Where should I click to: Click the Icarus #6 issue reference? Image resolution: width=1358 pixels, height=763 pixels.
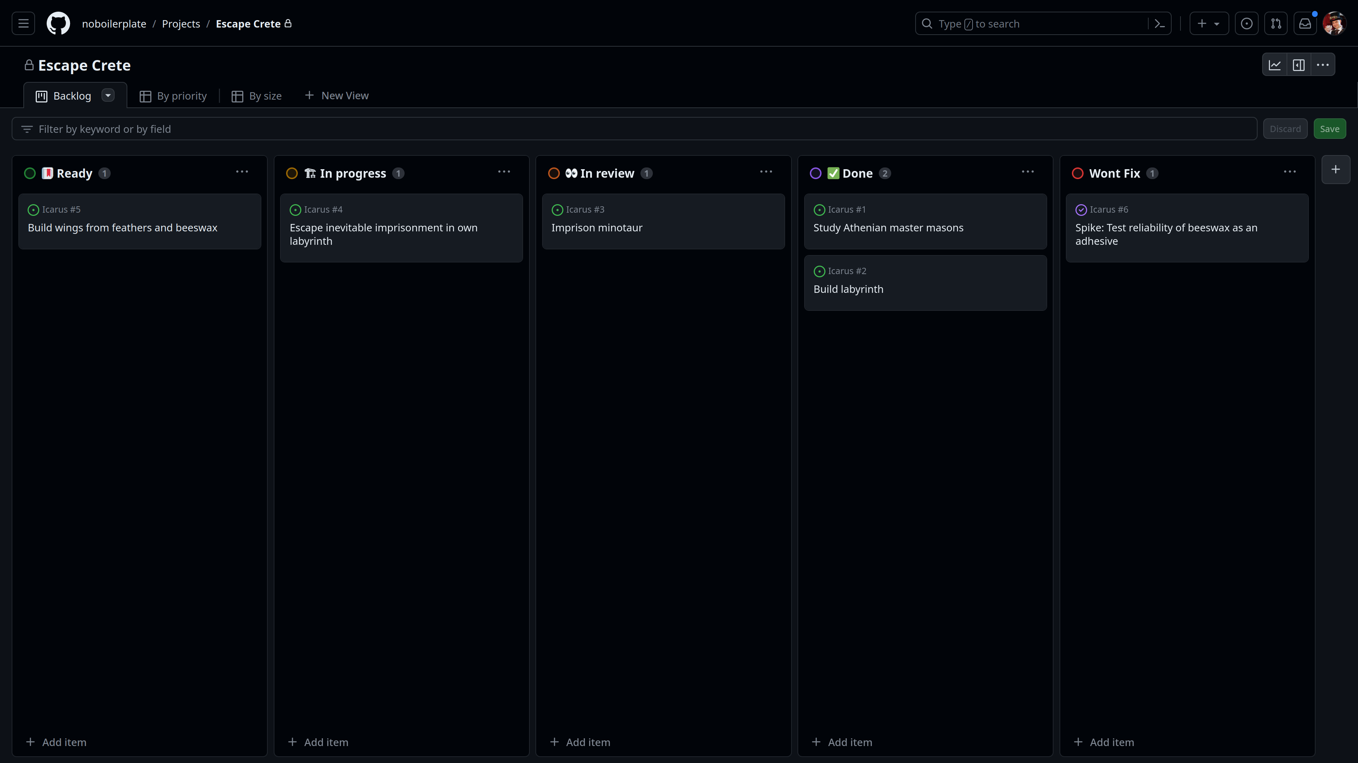pos(1109,209)
